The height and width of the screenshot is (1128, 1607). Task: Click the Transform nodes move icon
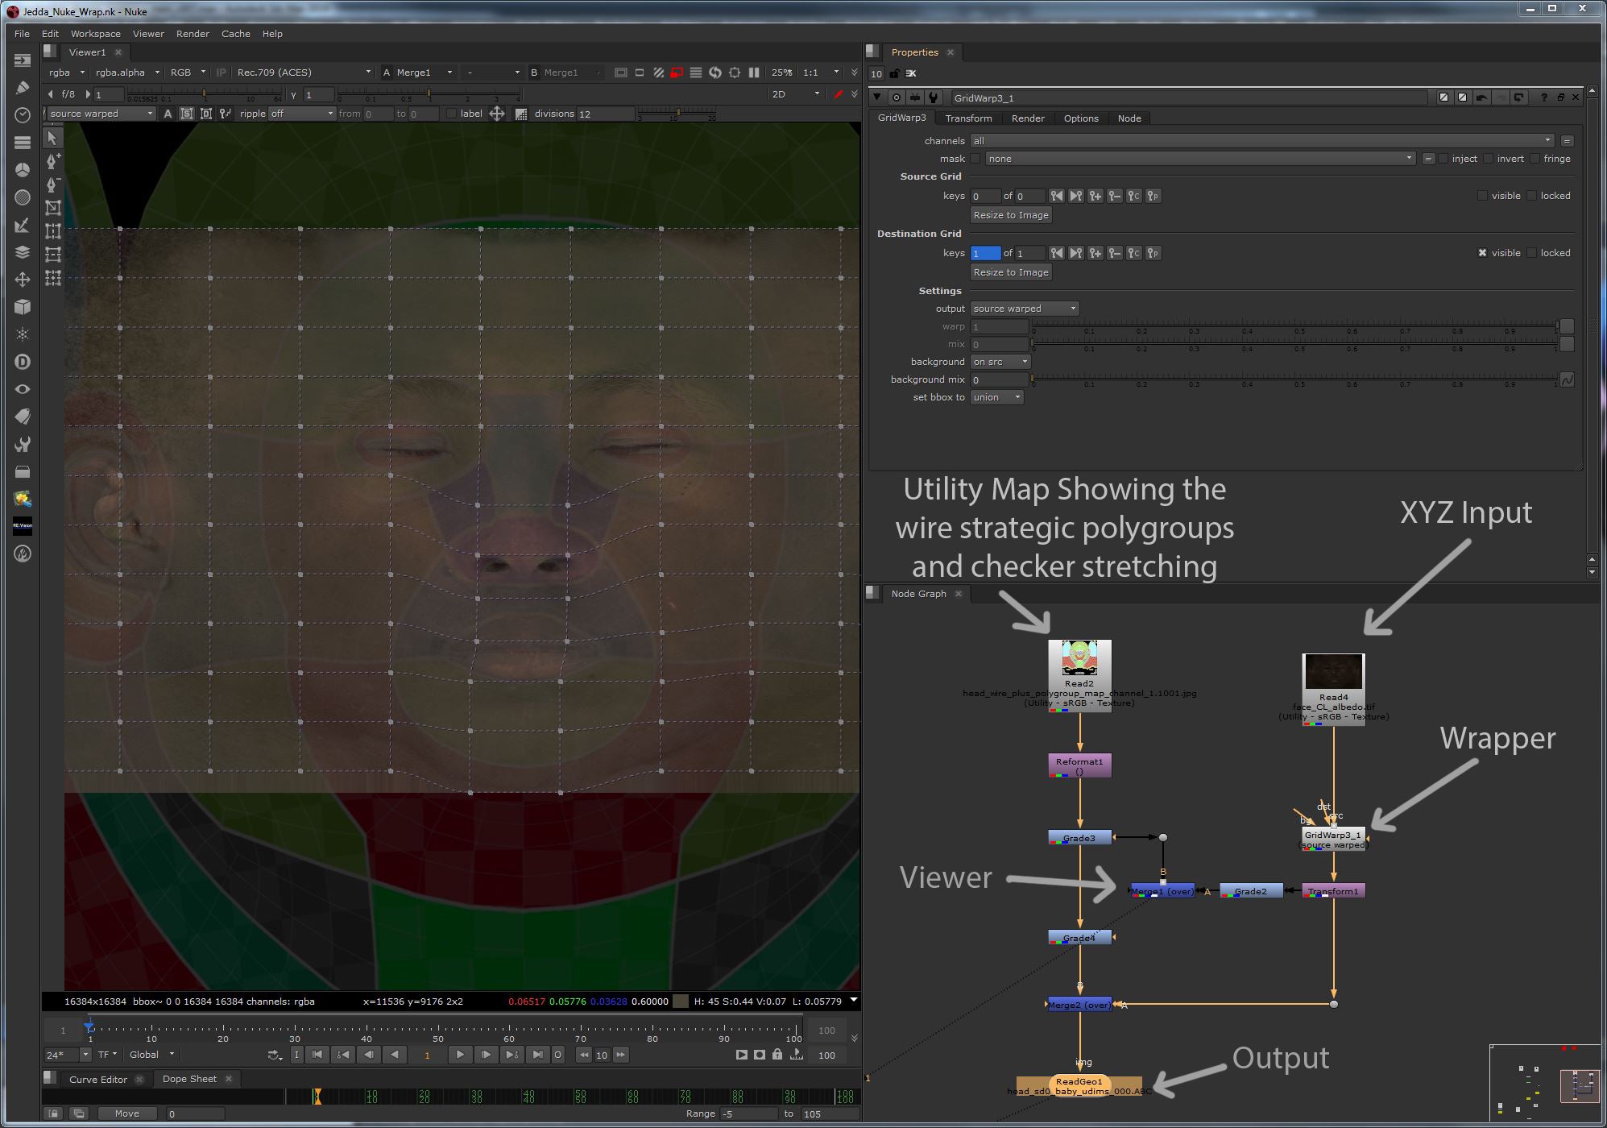23,280
